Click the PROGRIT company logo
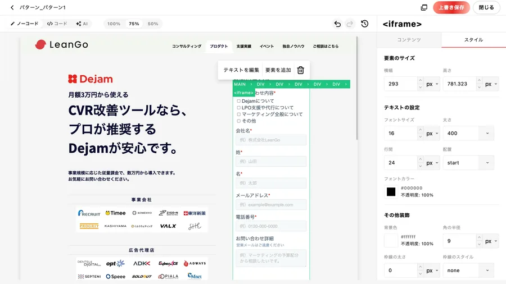Viewport: 506px width, 284px height. [89, 226]
